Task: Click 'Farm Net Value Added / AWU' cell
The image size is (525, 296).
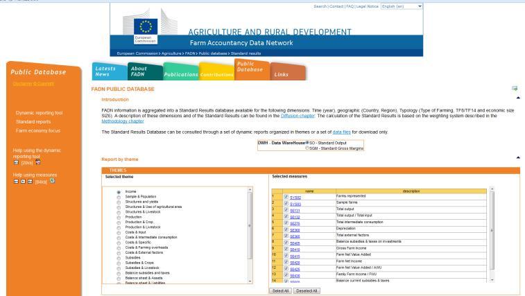Action: pos(411,268)
